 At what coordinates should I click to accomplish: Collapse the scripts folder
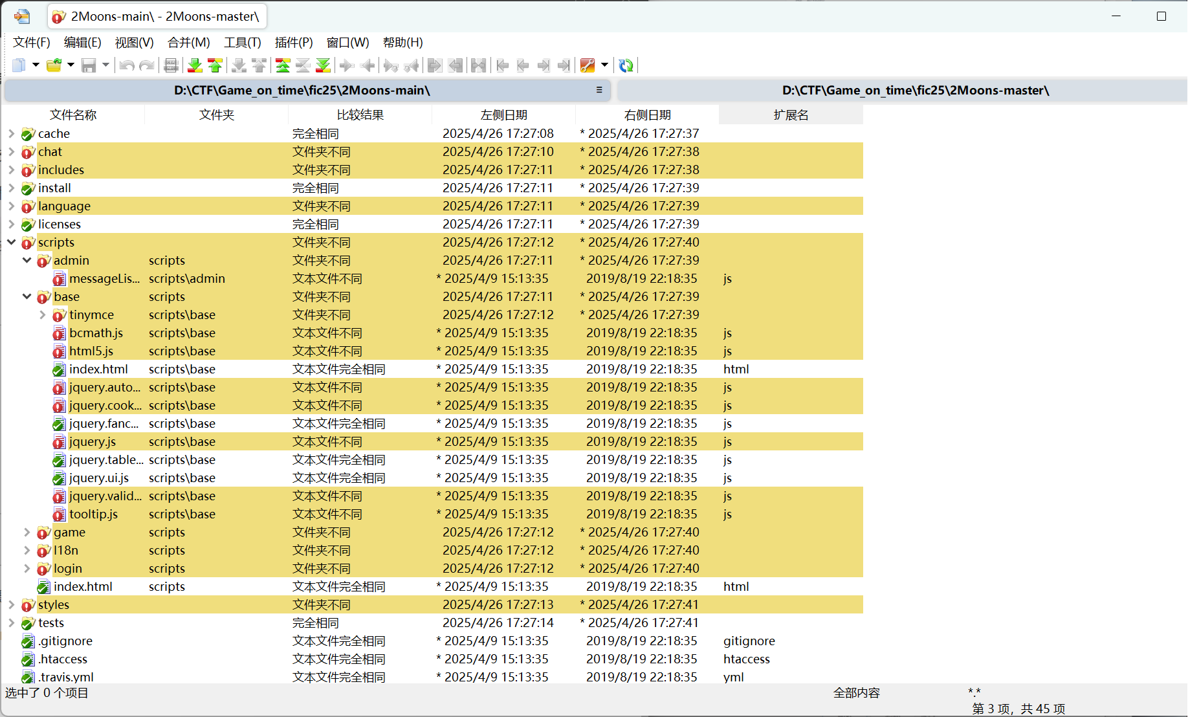click(11, 242)
